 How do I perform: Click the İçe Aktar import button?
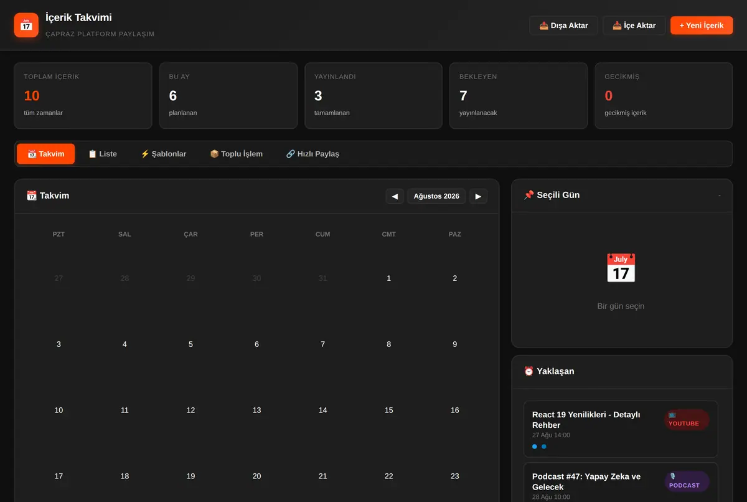pyautogui.click(x=634, y=26)
